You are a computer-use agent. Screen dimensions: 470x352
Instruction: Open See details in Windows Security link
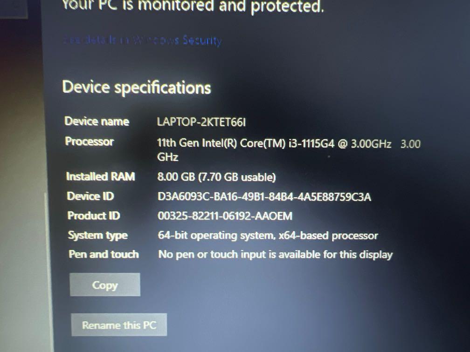(142, 40)
